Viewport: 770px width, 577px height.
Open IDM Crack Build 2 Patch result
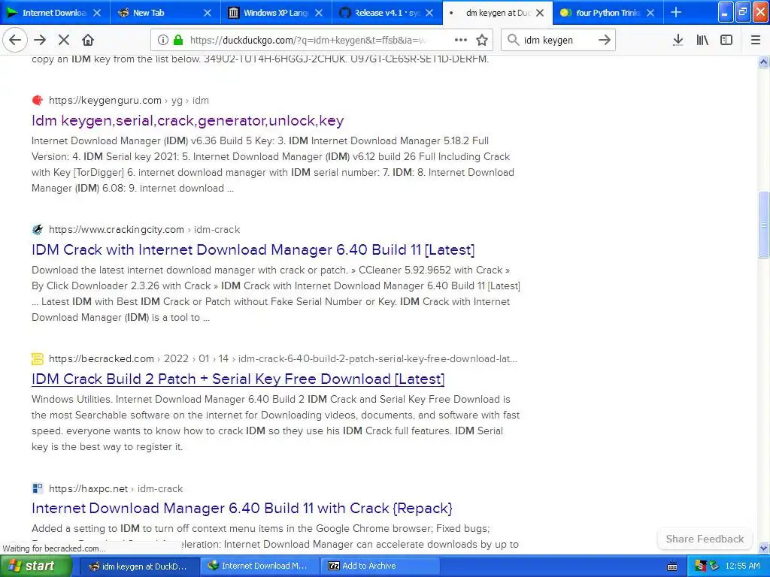(238, 379)
